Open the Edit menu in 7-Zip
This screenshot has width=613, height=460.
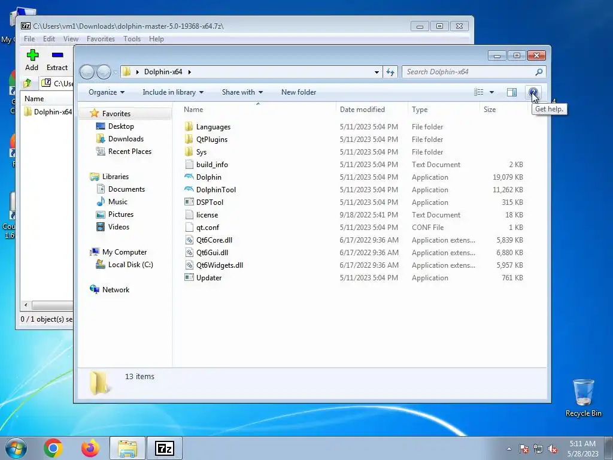[x=49, y=39]
